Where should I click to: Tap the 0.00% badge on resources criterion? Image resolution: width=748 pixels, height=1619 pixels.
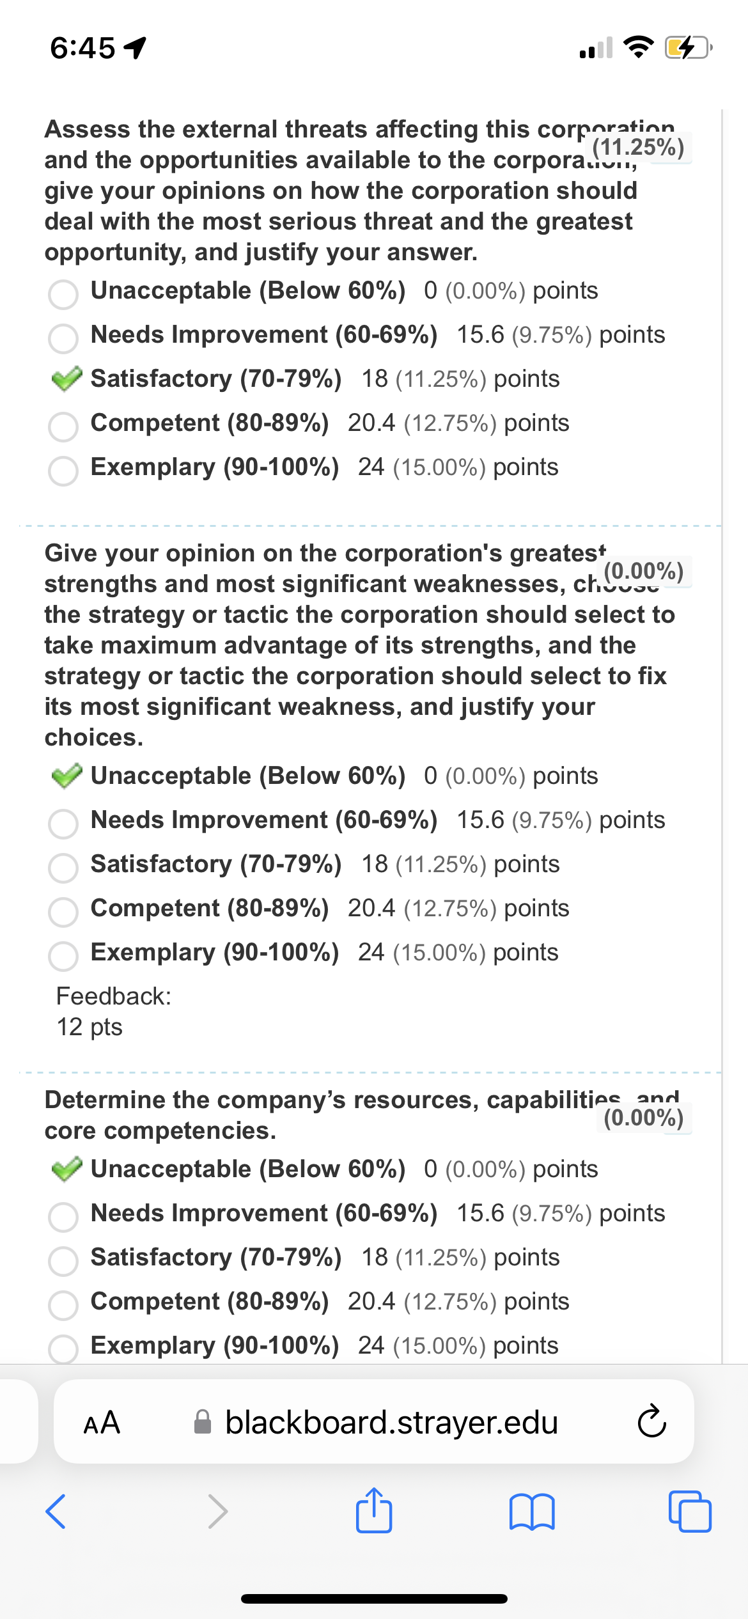[x=644, y=1118]
